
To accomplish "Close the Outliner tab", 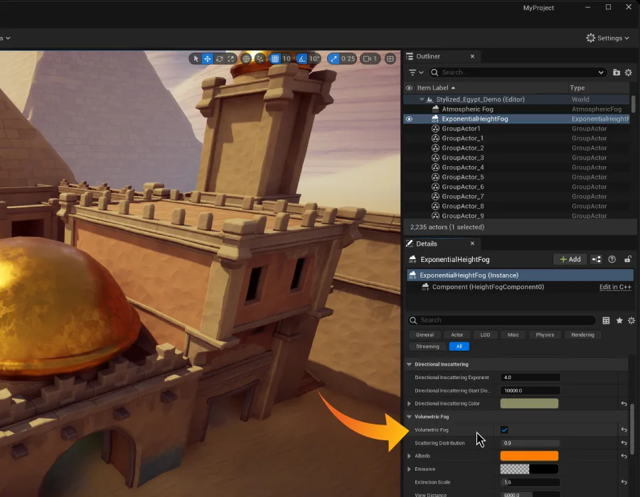I will click(x=472, y=56).
